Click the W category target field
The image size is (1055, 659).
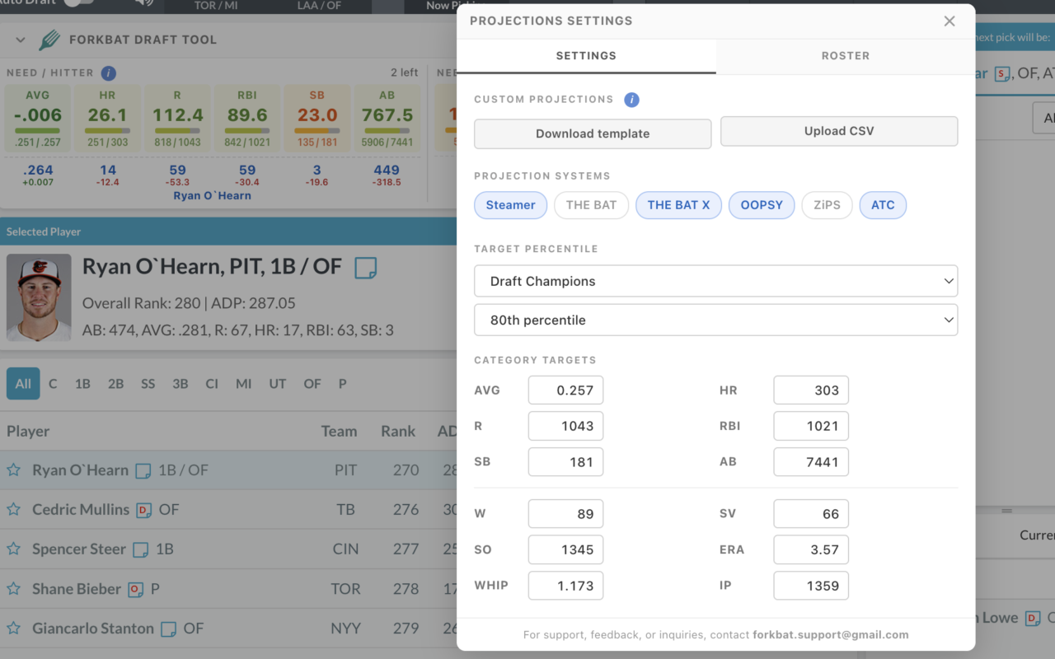(x=565, y=514)
